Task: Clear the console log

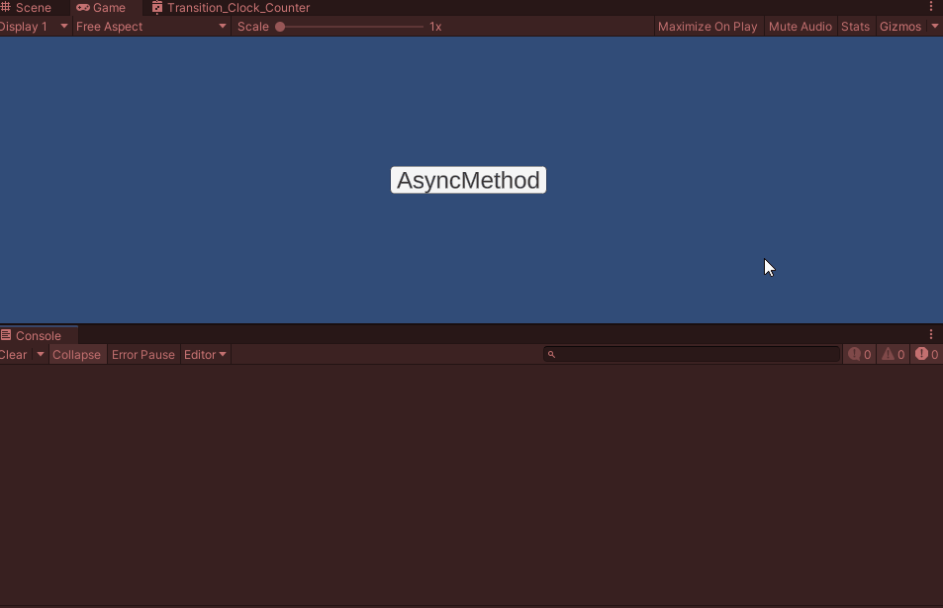Action: click(x=15, y=355)
